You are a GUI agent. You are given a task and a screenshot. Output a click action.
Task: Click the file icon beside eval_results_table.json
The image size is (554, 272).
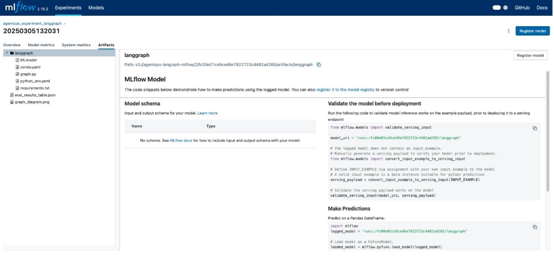12,95
